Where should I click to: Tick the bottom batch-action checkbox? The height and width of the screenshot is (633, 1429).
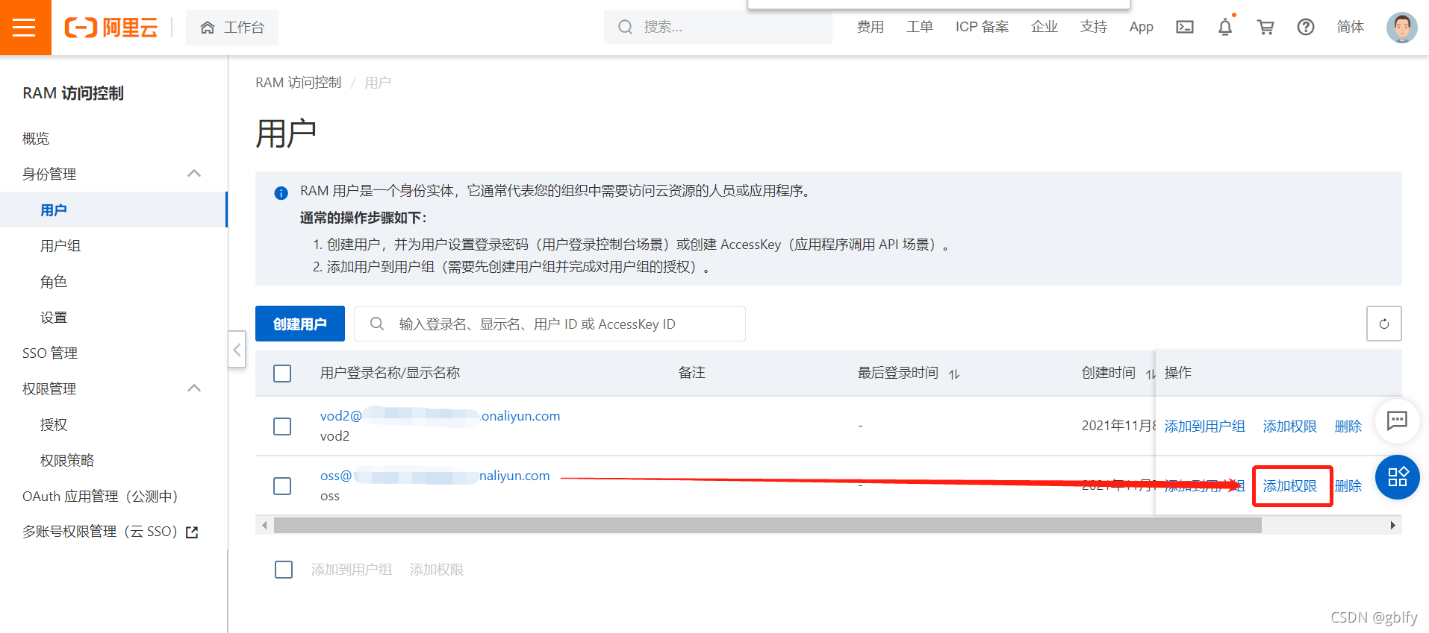point(284,570)
